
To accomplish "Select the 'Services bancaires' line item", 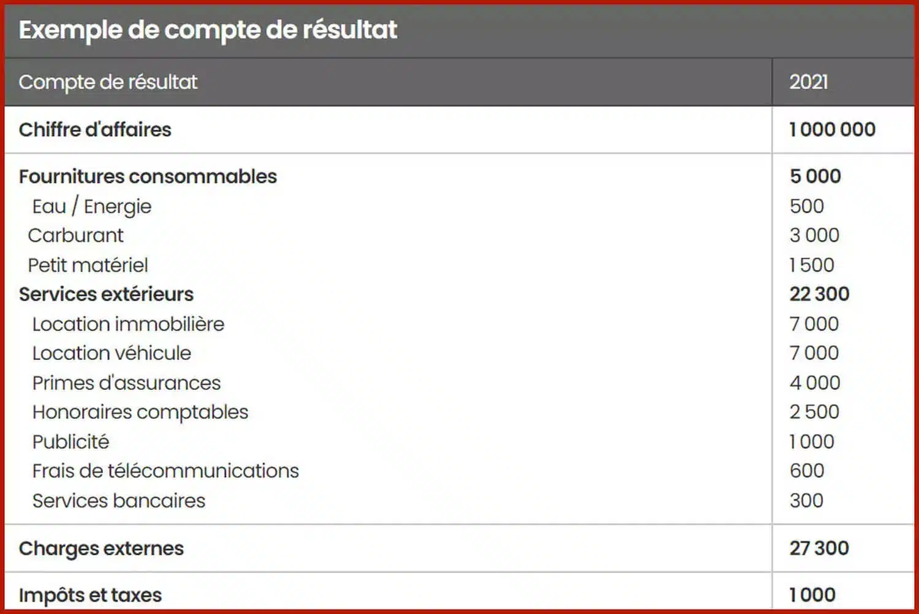I will 119,501.
